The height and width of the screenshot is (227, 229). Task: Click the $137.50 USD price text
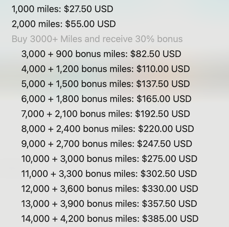[x=163, y=84]
